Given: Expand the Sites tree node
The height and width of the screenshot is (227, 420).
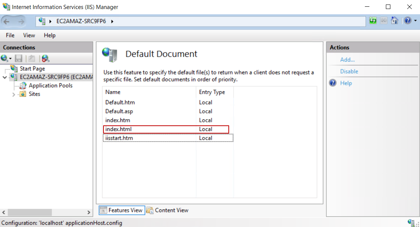Looking at the screenshot, I should 13,94.
